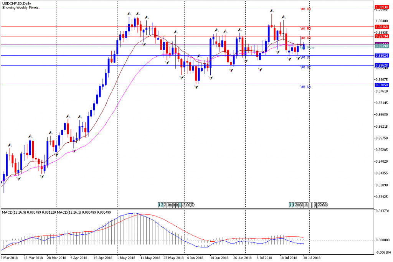This screenshot has width=393, height=262.
Task: Click the red 1.00168 price tag
Action: point(383,27)
